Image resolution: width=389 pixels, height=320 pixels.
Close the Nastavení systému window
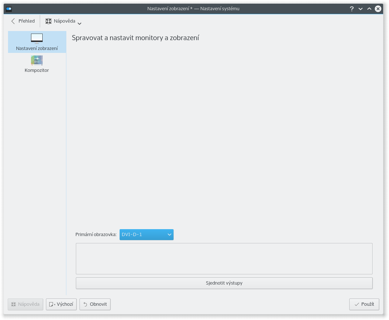378,9
